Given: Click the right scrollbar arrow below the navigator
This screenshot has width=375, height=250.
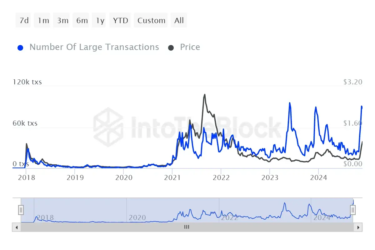Looking at the screenshot, I should pyautogui.click(x=358, y=227).
